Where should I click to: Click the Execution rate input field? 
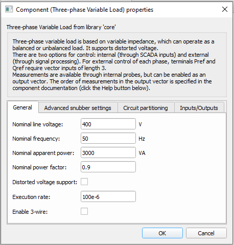coord(108,196)
